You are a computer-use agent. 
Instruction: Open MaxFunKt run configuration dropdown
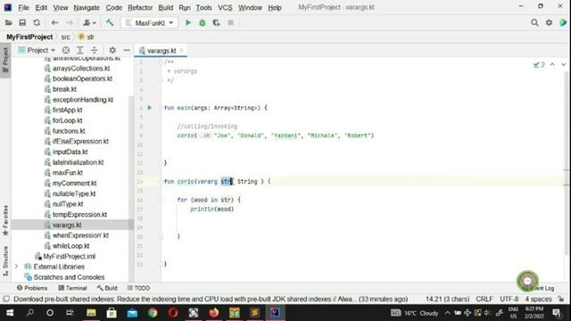149,23
